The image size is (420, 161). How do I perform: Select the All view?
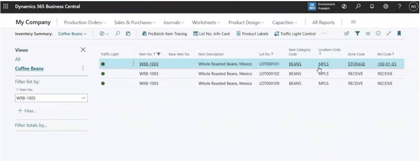(x=18, y=59)
